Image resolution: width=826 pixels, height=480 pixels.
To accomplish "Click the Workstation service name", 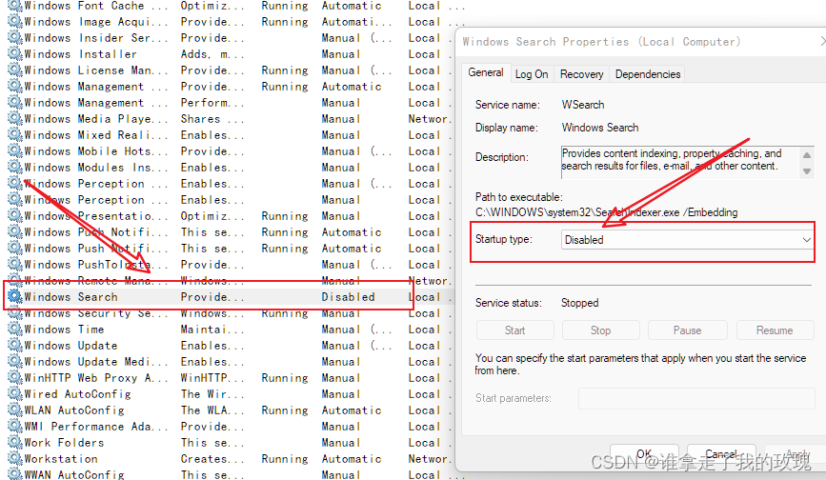I will coord(61,459).
